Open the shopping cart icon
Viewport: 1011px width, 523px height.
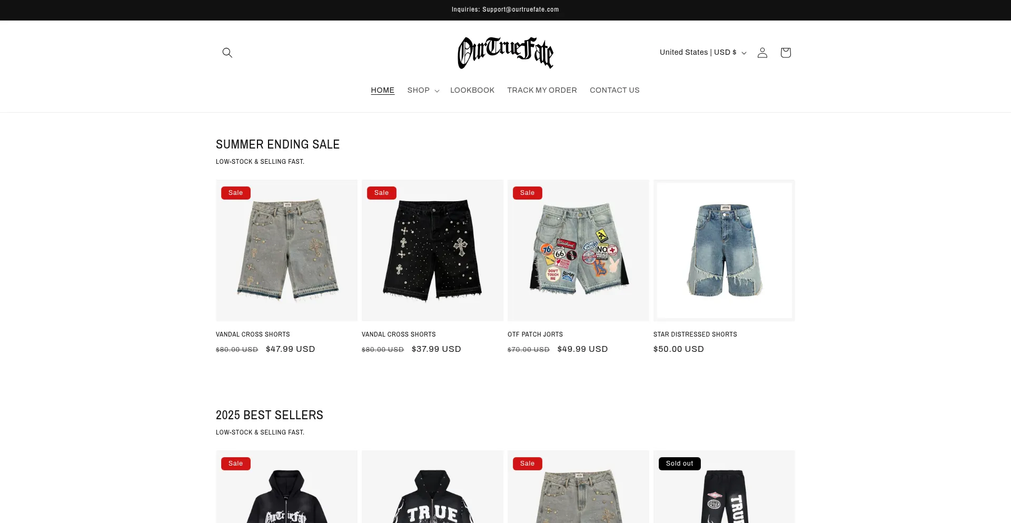tap(786, 53)
